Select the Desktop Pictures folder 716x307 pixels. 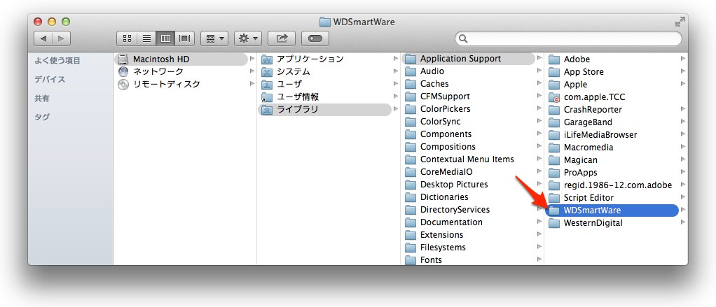point(469,185)
